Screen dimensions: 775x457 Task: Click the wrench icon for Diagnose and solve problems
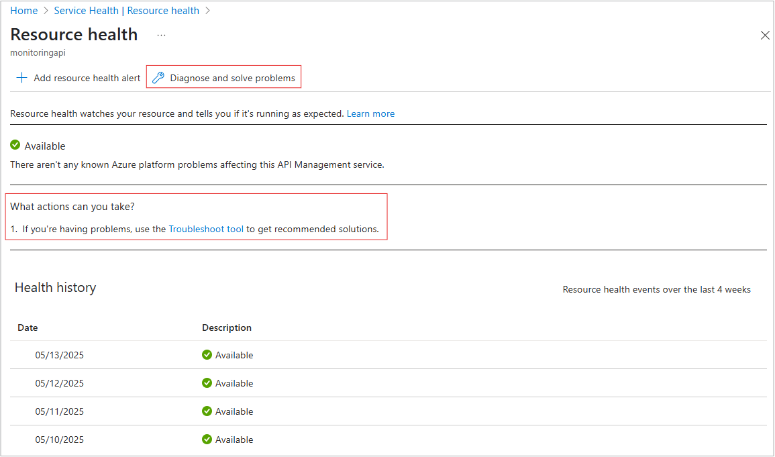click(x=158, y=78)
